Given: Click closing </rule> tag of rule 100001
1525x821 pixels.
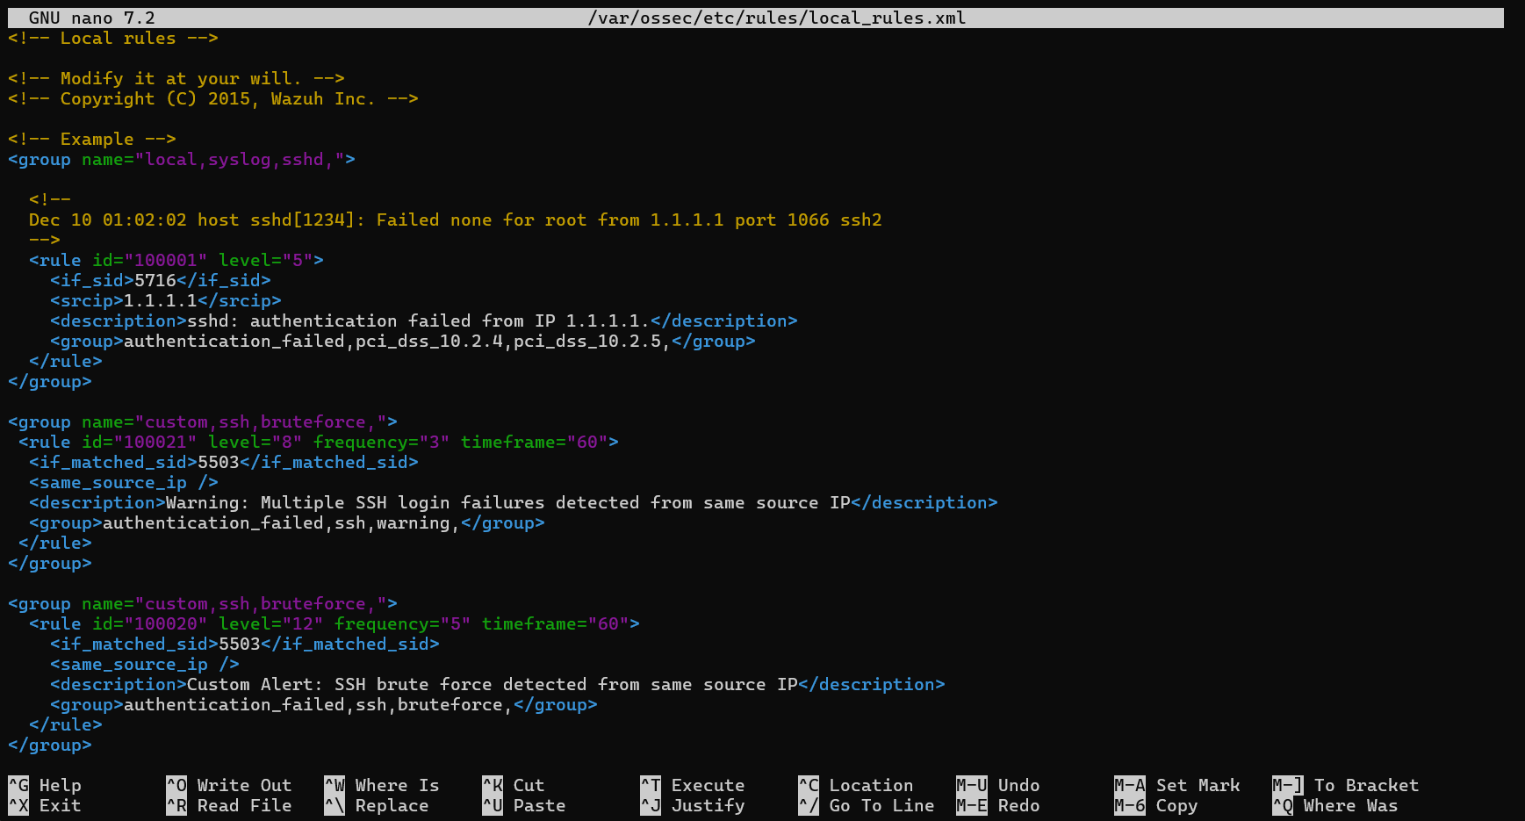Looking at the screenshot, I should pos(66,361).
